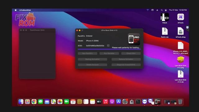Viewport: 199px width, 112px height.
Task: Open Podcasts from the dock
Action: coord(112,102)
